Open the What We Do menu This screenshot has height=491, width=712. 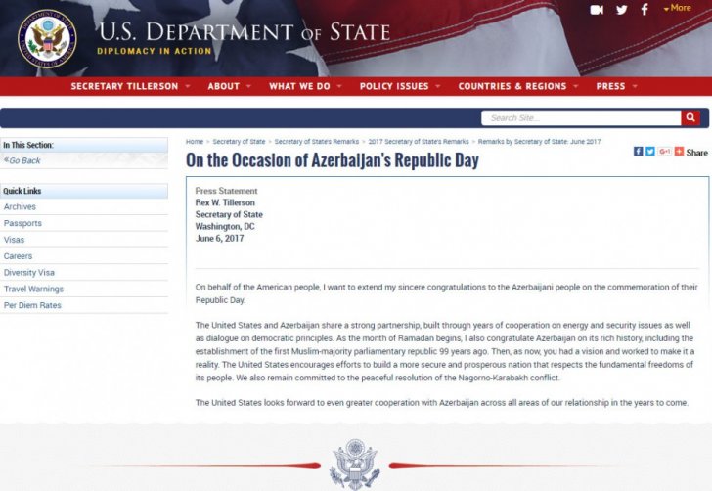[x=299, y=86]
